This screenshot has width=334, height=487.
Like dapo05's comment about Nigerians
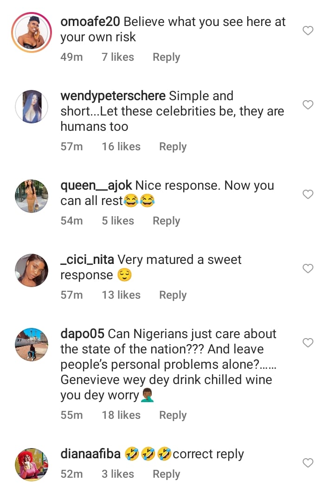pos(308,343)
